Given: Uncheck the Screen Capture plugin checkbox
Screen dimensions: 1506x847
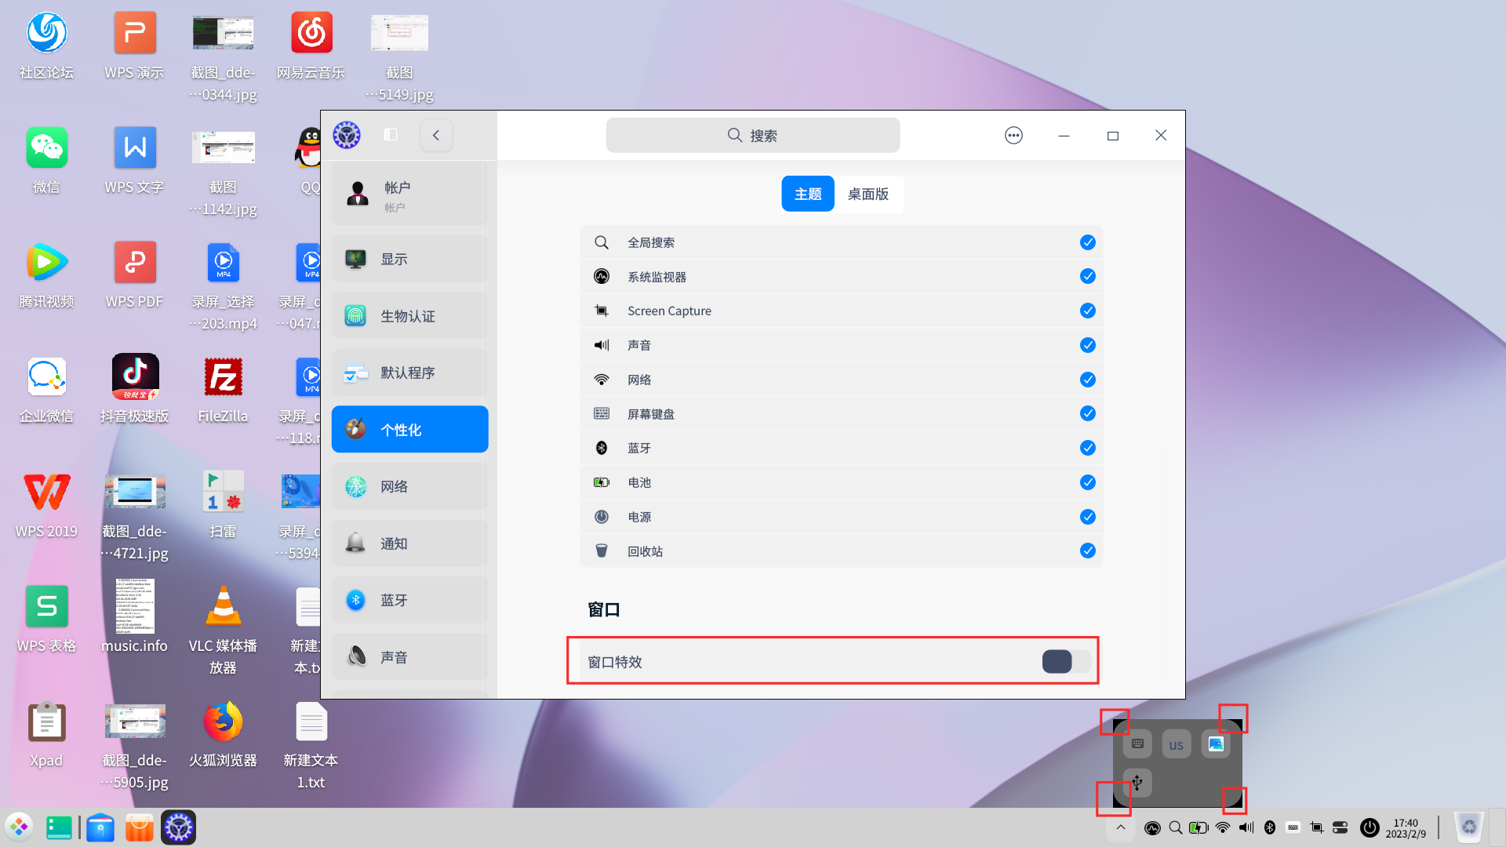Looking at the screenshot, I should pos(1087,311).
